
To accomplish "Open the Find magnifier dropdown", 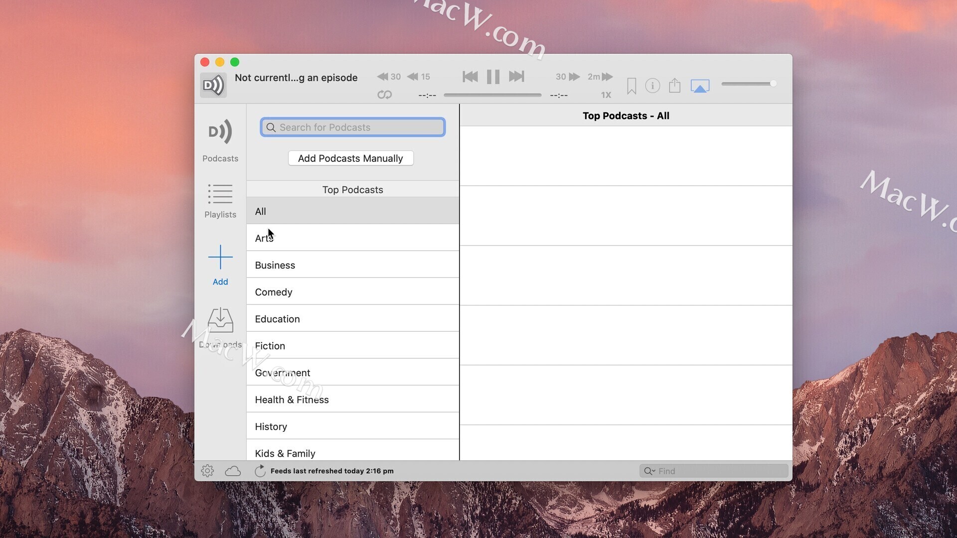I will click(649, 471).
